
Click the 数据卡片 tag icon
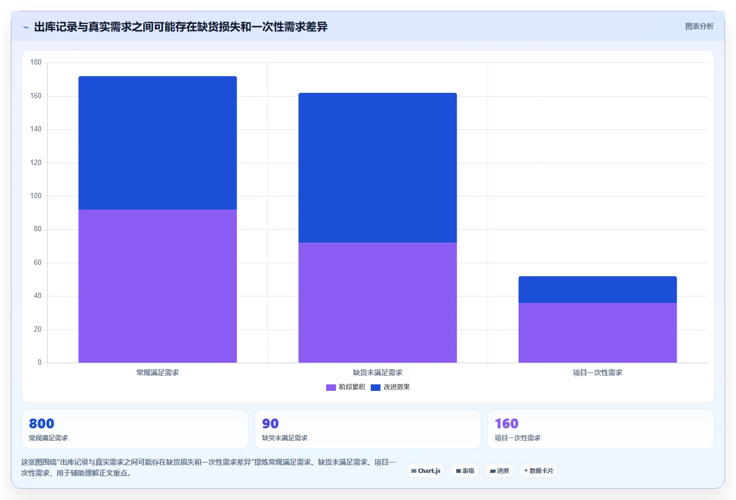click(526, 471)
